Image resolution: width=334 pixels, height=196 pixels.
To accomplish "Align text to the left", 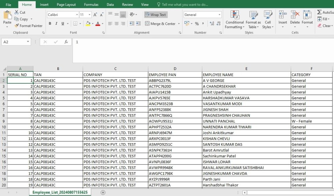I will (110, 23).
